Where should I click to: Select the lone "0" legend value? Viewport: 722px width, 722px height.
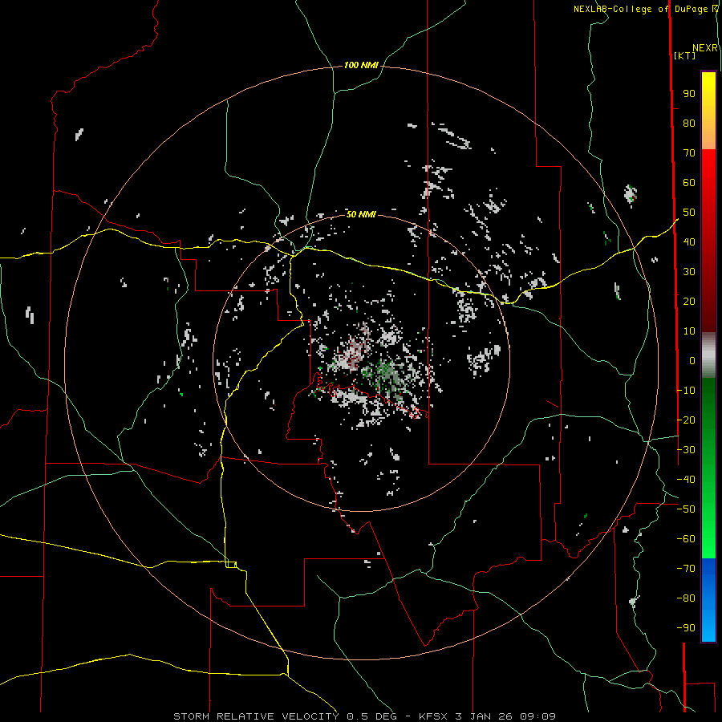click(692, 361)
